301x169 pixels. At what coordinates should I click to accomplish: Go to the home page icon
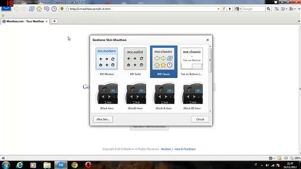pyautogui.click(x=39, y=9)
